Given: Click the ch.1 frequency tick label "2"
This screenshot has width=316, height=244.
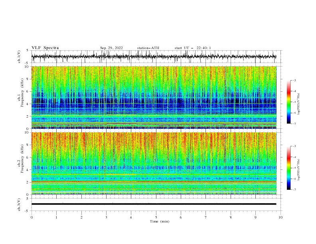Looking at the screenshot, I should 28,116.
